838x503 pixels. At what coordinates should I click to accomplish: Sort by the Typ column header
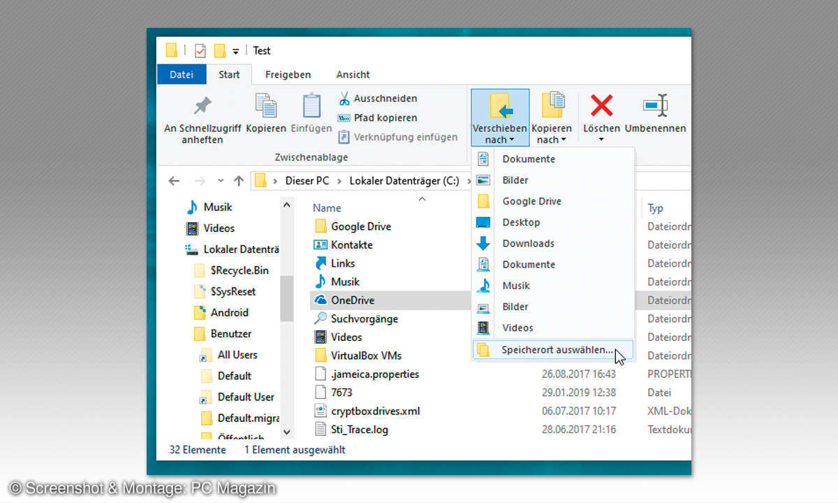tap(655, 208)
